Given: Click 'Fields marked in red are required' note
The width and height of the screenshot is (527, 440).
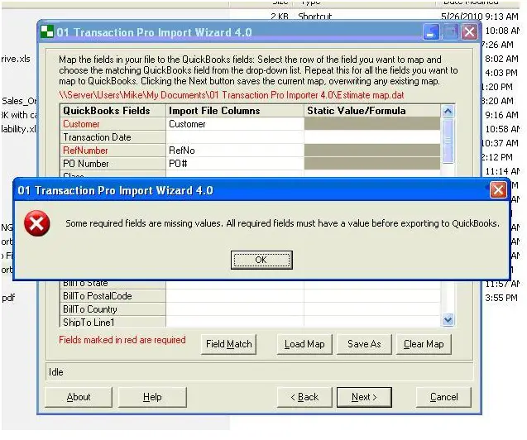Looking at the screenshot, I should 122,340.
